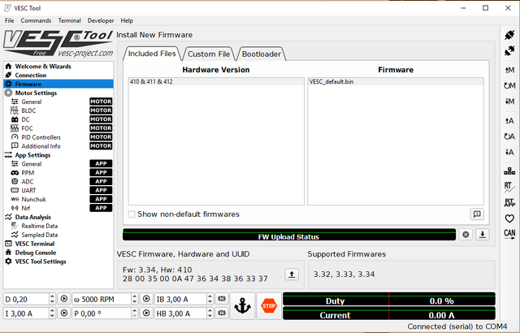Viewport: 520px width, 333px height.
Task: Apply HB handbrake current button
Action: [222, 314]
